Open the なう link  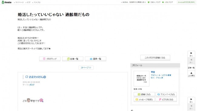coord(152,78)
